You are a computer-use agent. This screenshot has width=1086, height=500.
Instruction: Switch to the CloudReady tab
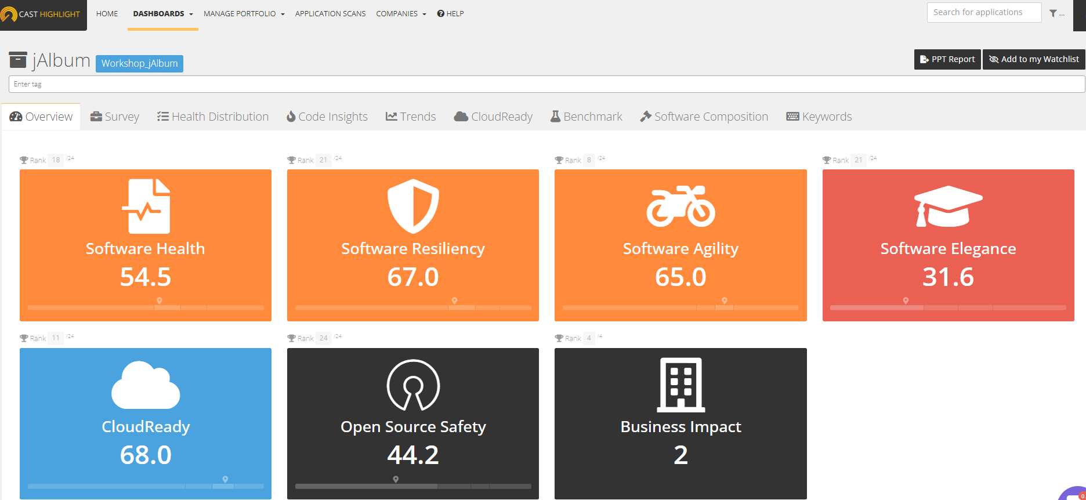pyautogui.click(x=493, y=117)
